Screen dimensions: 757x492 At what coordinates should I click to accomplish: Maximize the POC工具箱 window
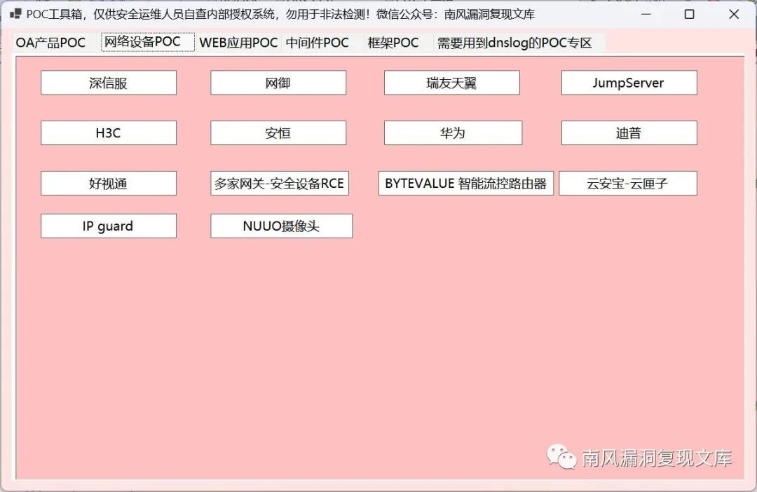coord(690,15)
